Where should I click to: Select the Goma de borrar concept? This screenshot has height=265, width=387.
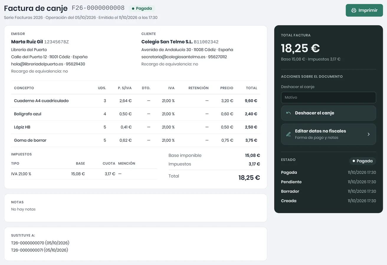click(x=30, y=140)
